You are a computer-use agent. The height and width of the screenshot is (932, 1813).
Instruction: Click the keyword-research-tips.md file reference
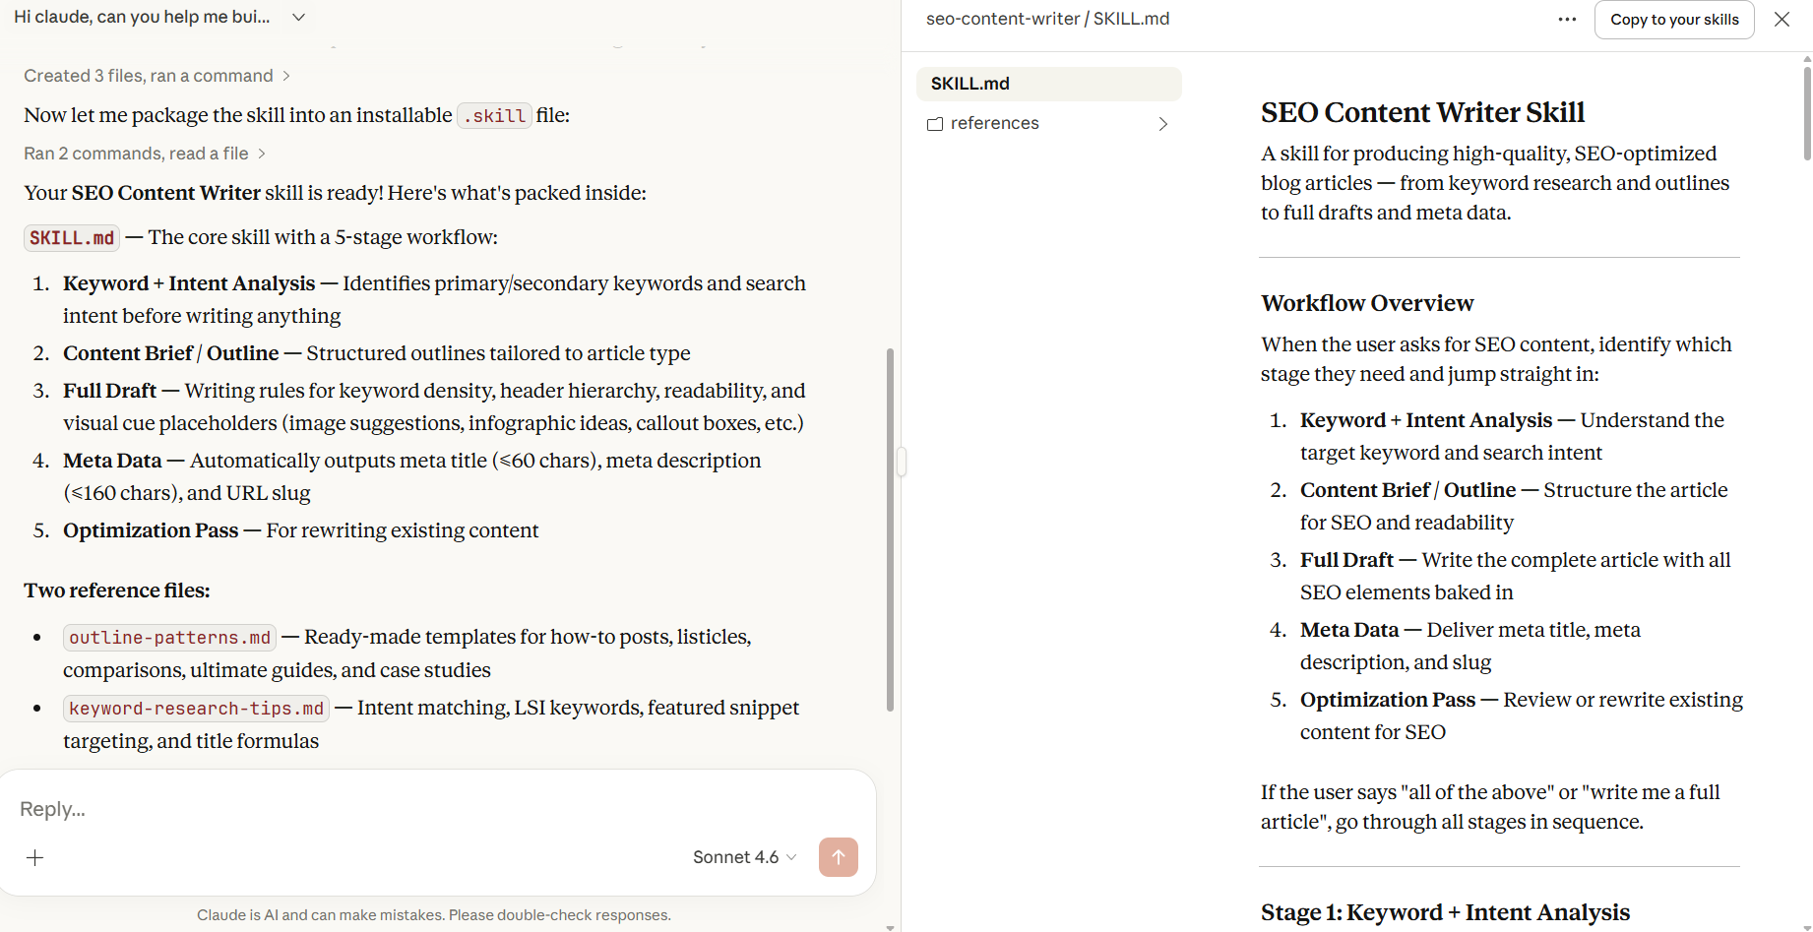[x=196, y=709]
